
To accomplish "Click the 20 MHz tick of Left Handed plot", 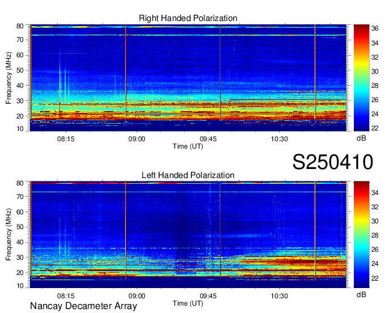I will click(20, 273).
